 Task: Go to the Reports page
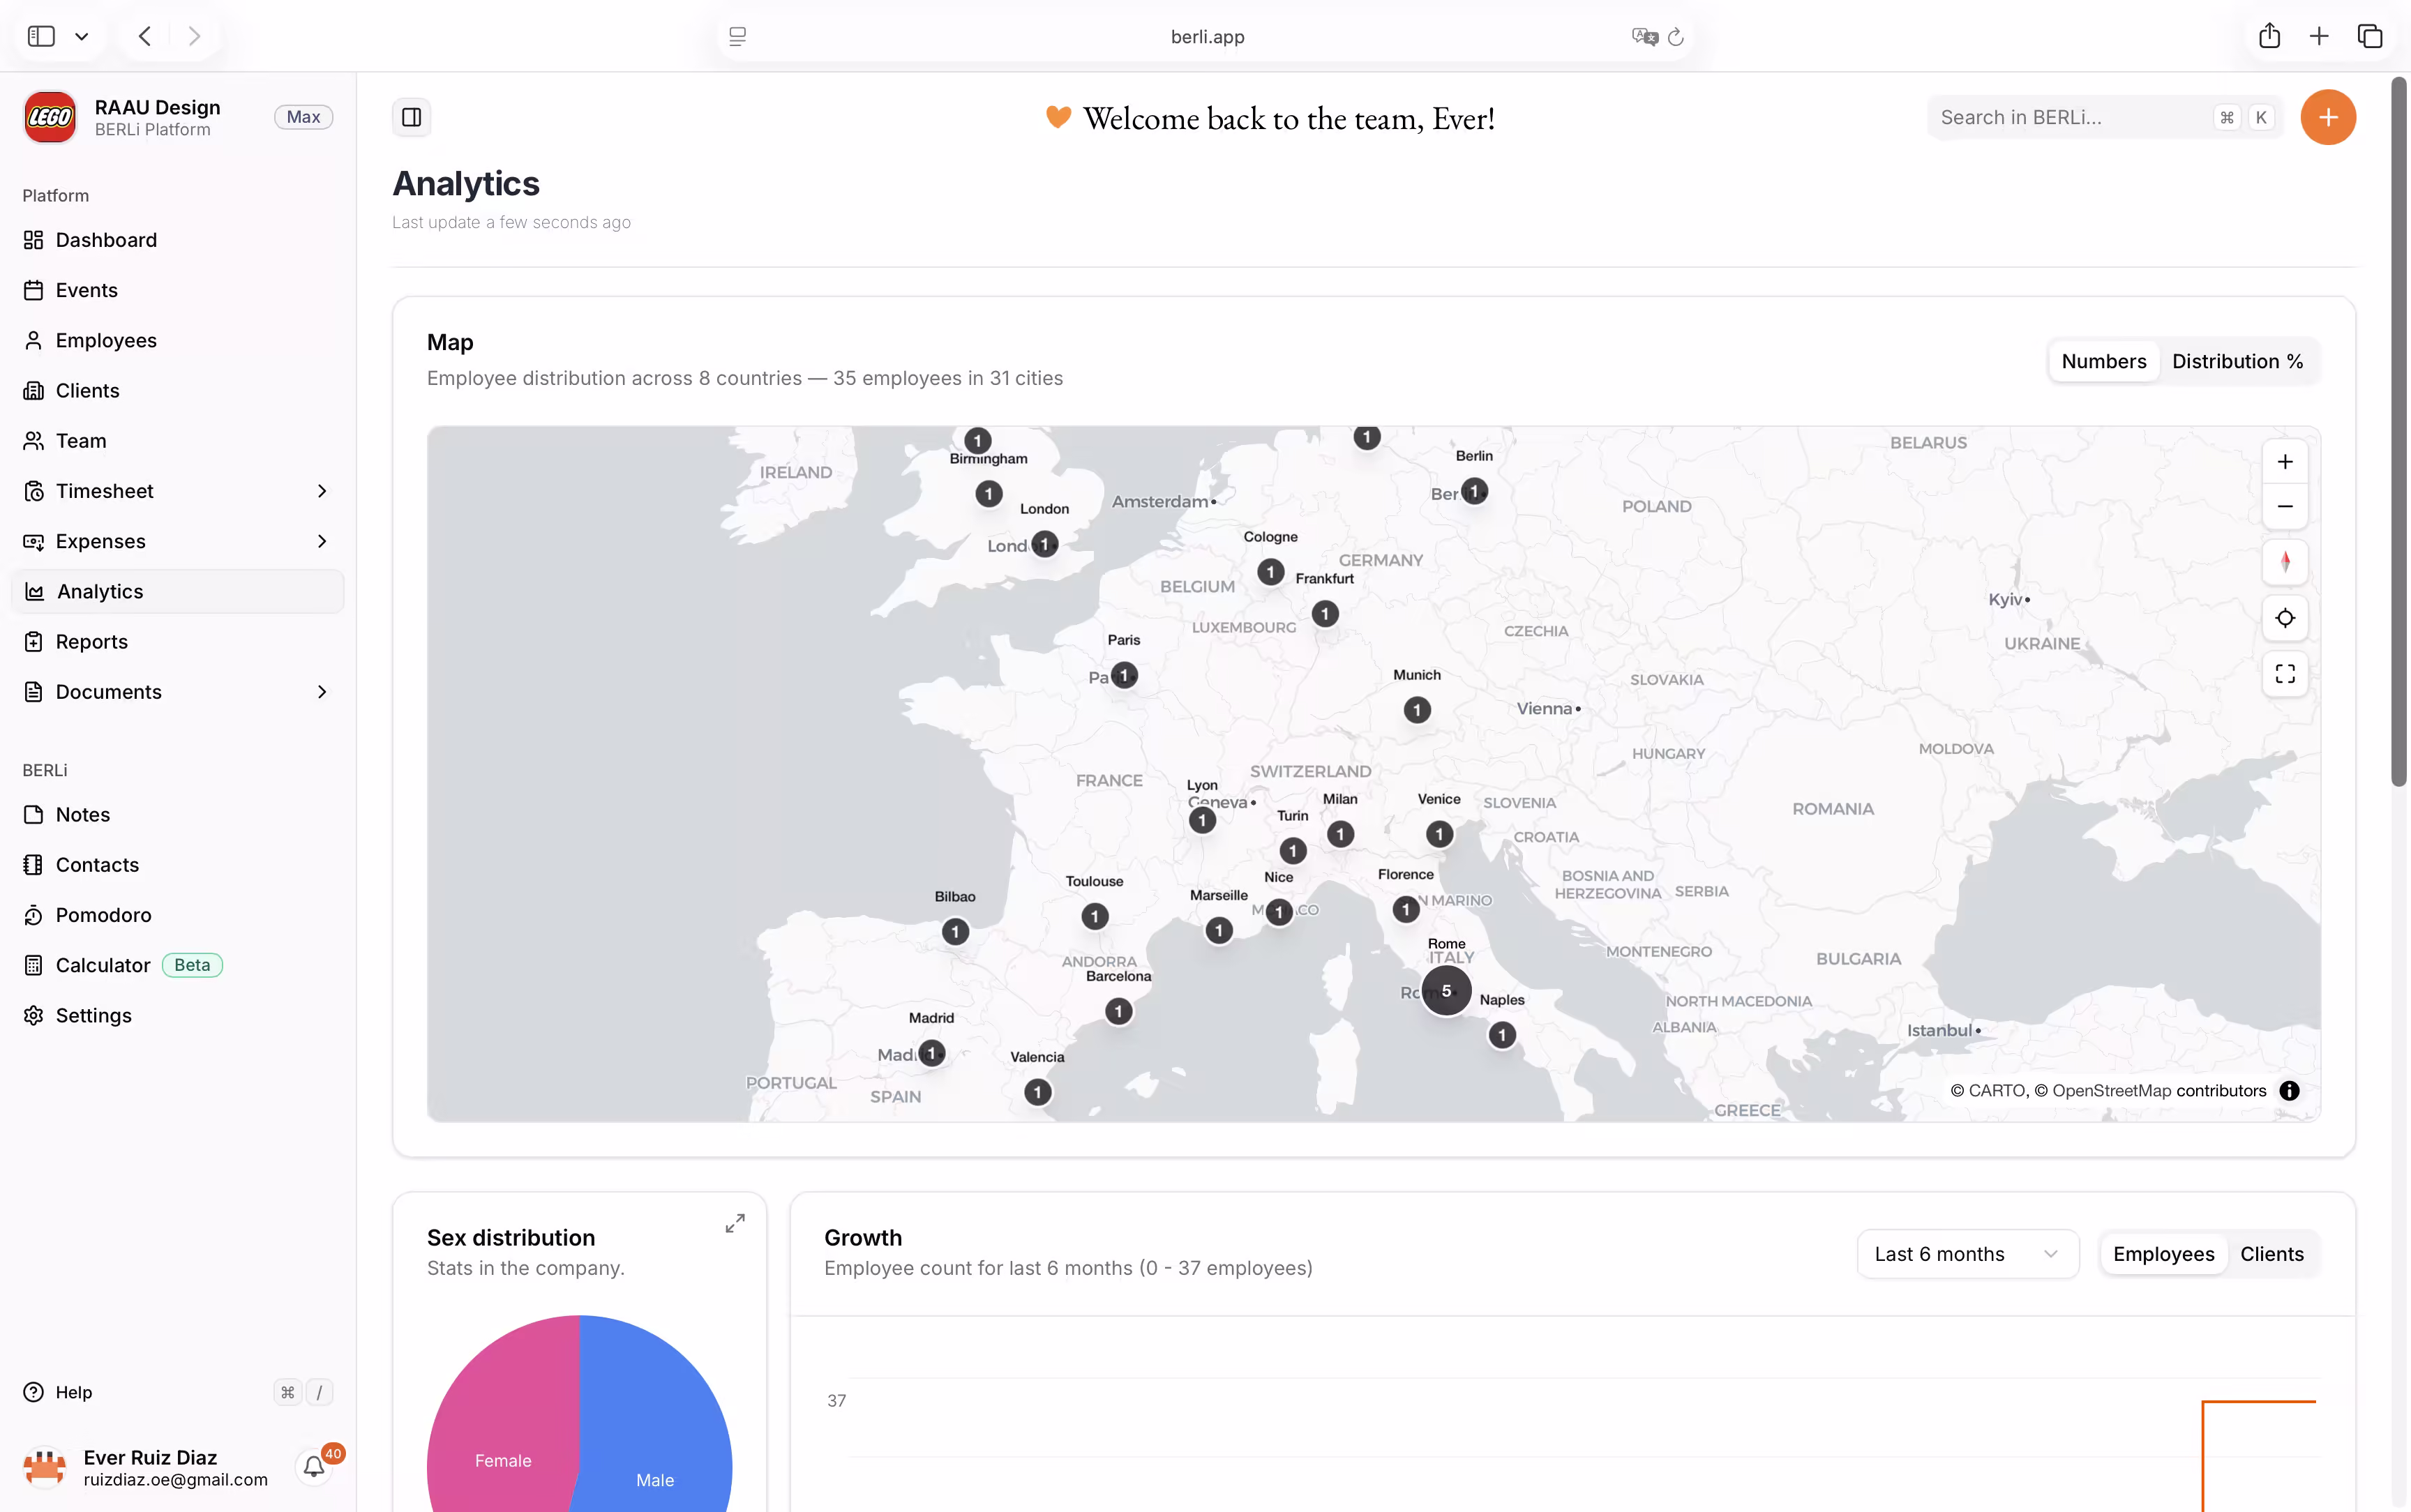pyautogui.click(x=91, y=642)
